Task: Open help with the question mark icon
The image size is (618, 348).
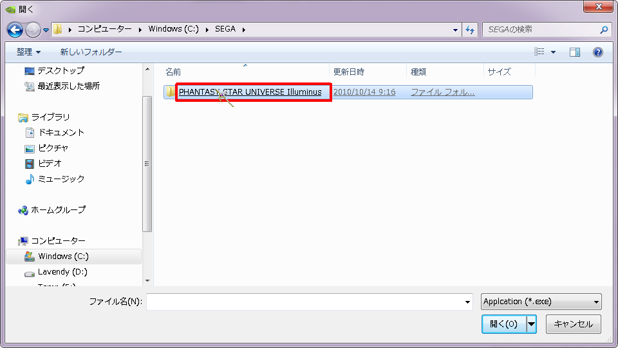Action: 597,52
